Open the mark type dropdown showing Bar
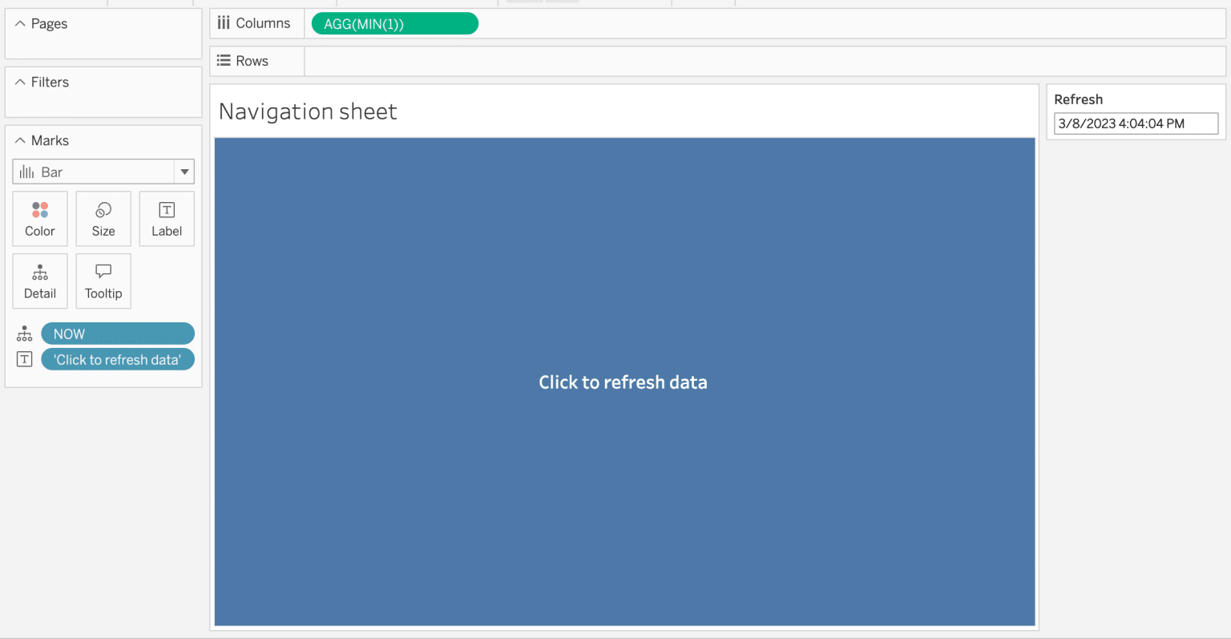Viewport: 1231px width, 639px height. point(184,171)
